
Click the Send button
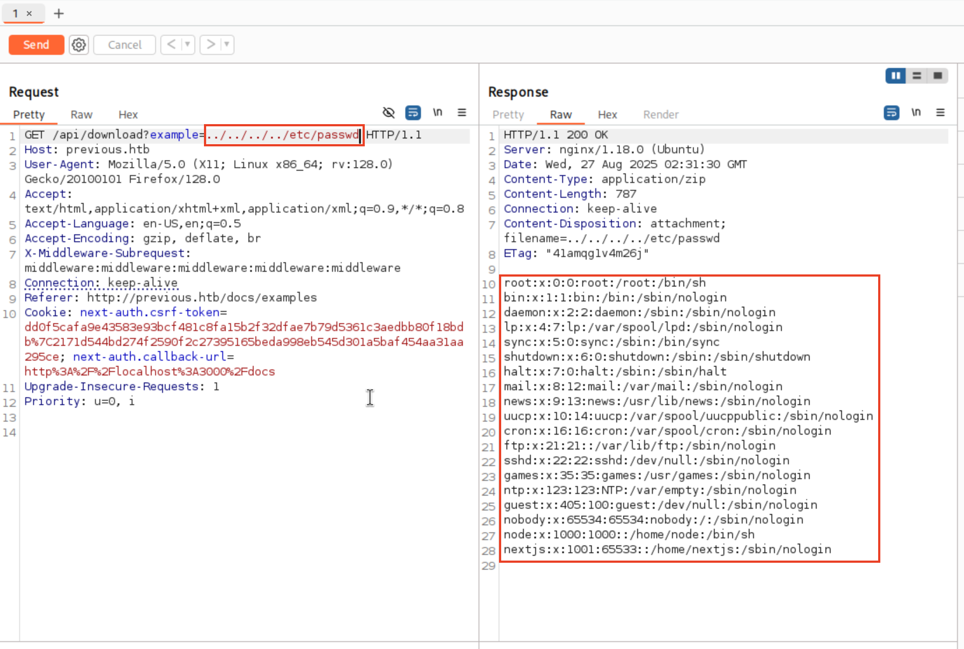36,45
